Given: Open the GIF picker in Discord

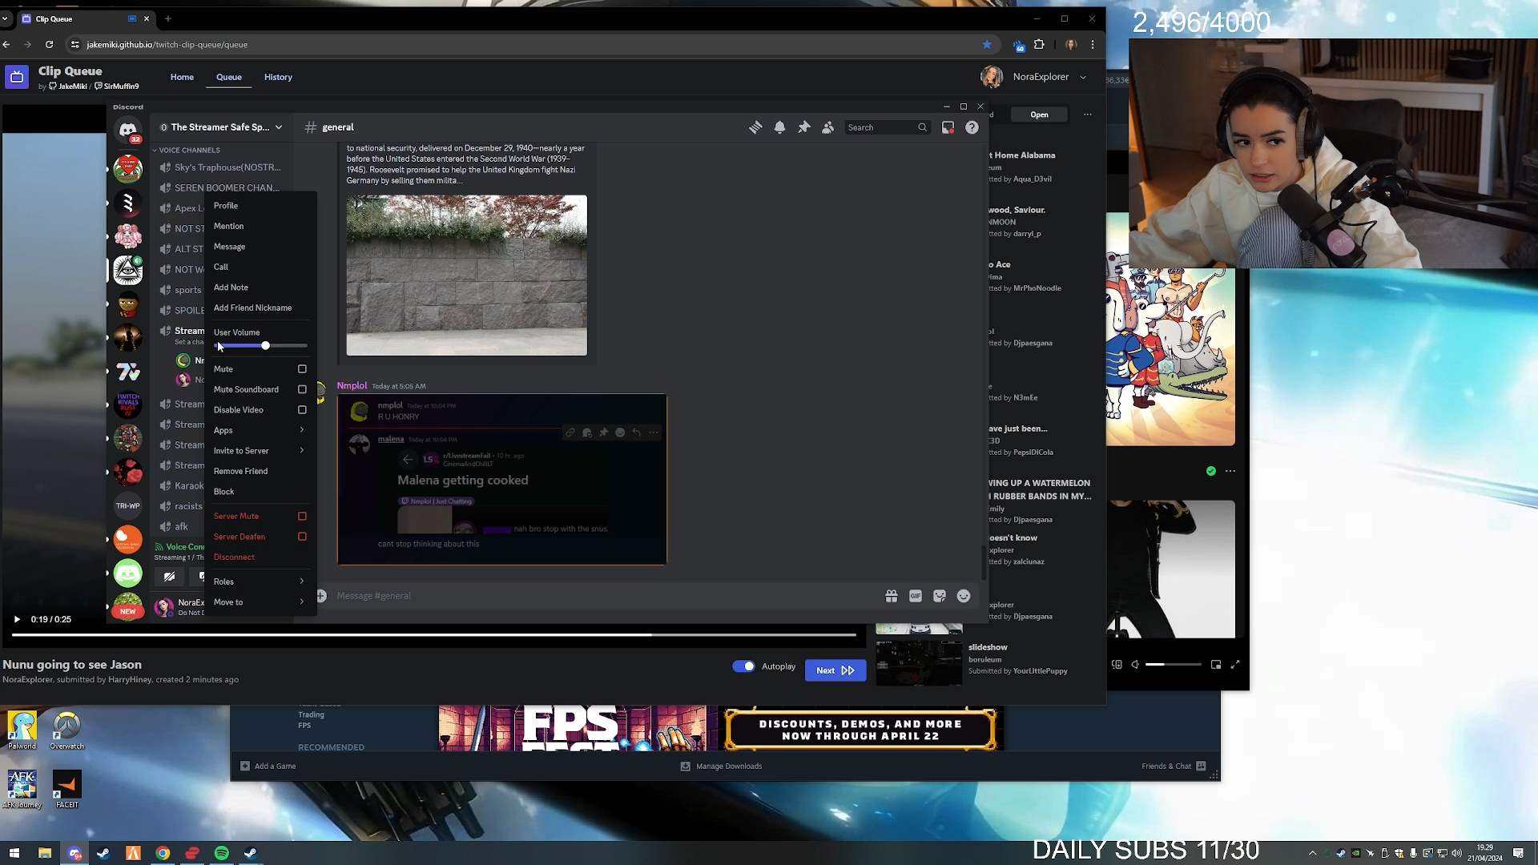Looking at the screenshot, I should 915,596.
